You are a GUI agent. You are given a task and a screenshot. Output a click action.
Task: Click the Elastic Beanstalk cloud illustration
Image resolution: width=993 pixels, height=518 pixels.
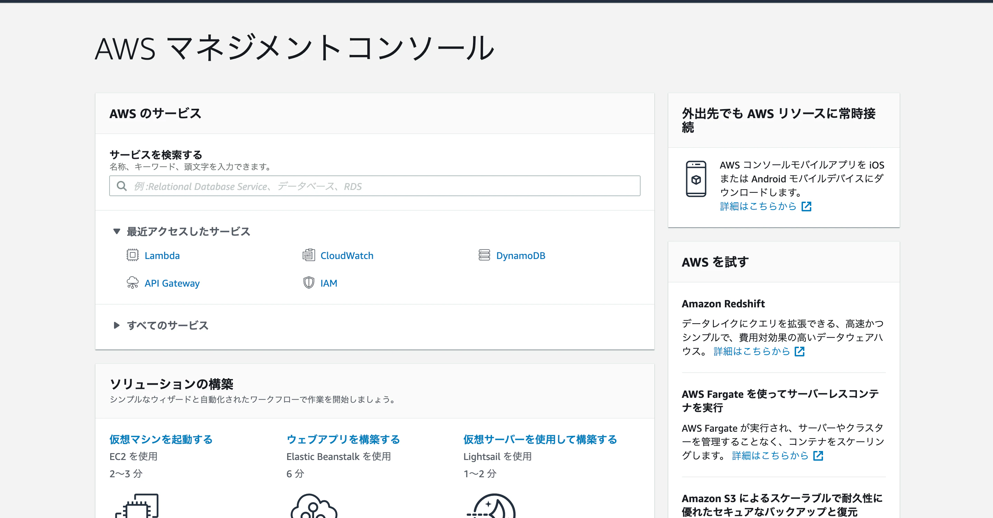coord(314,506)
